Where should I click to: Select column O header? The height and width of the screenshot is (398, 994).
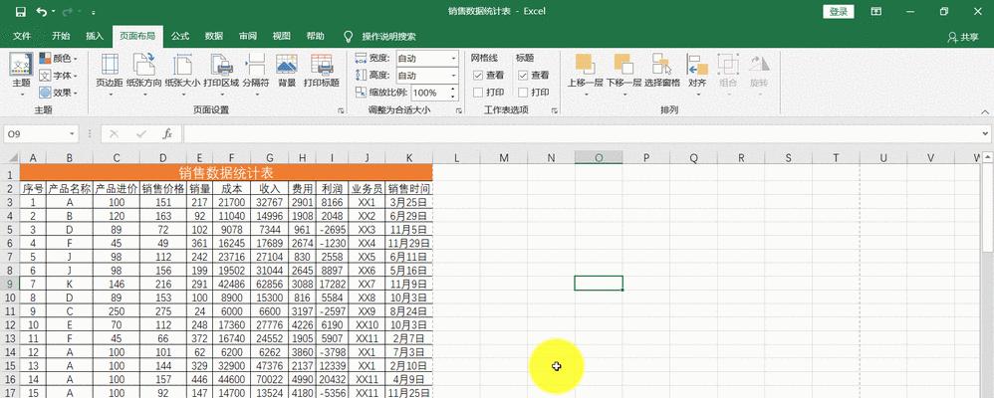[x=599, y=158]
